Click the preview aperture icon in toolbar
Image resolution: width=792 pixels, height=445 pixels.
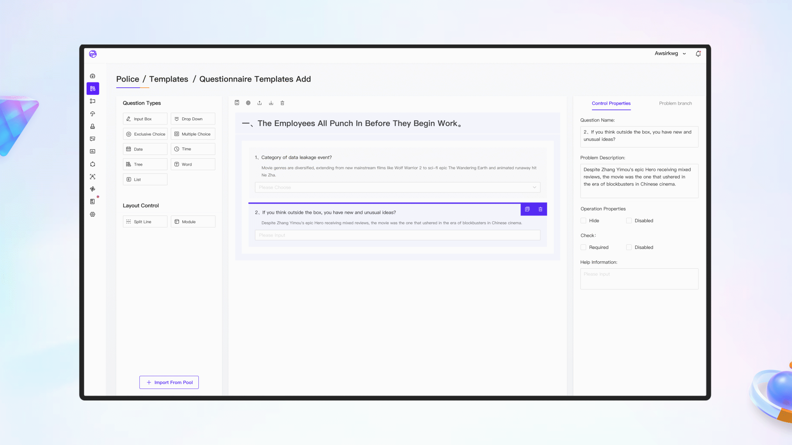(248, 103)
